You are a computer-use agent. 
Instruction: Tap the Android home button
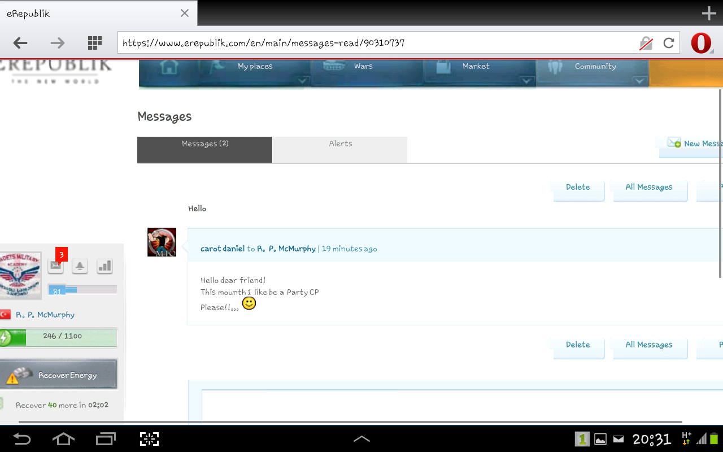pyautogui.click(x=63, y=439)
